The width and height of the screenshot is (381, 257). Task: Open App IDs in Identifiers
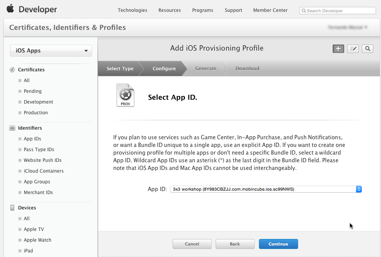(32, 139)
